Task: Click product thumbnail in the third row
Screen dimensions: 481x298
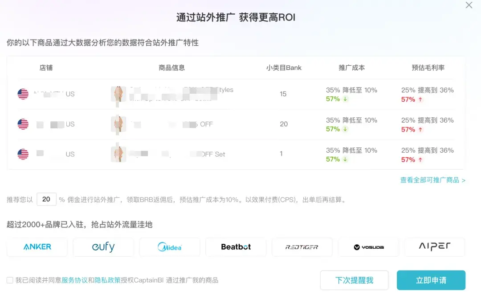Action: (x=118, y=153)
